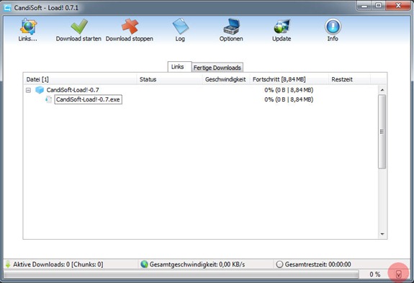This screenshot has height=283, width=414.
Task: Select the Links tab
Action: tap(177, 67)
